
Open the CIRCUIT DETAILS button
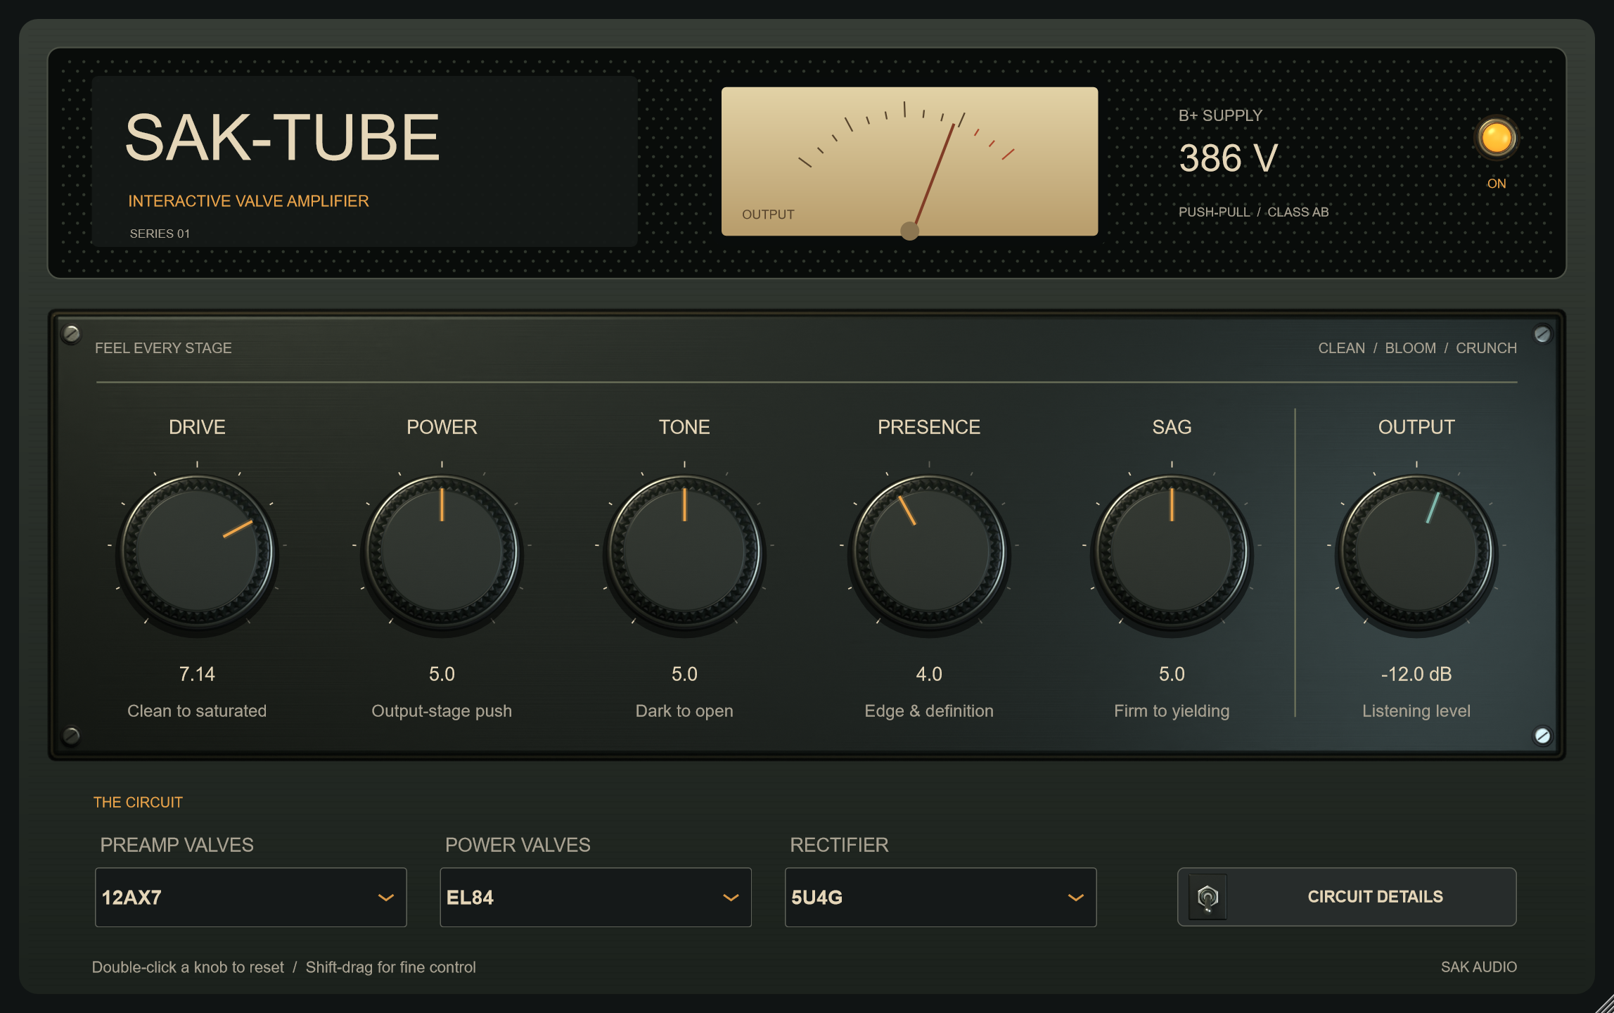1347,897
